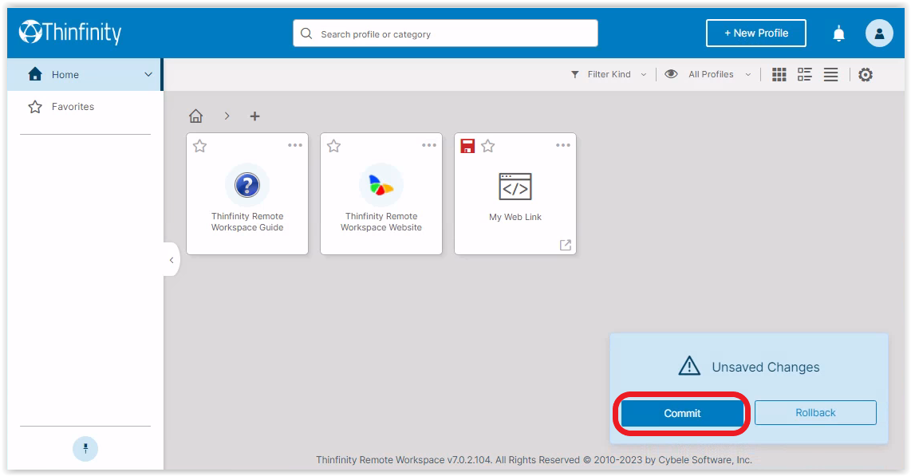Click the footer copyright version text
911x476 pixels.
pos(534,460)
